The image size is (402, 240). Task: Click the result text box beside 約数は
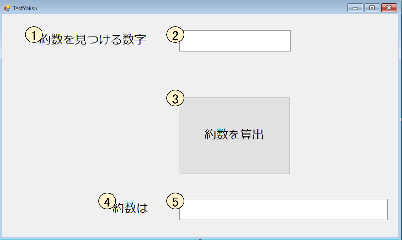coord(283,210)
